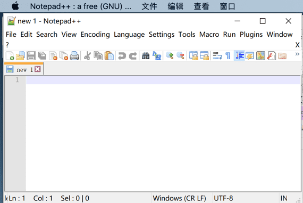This screenshot has height=203, width=303.
Task: Open the Plugins menu
Action: [251, 35]
